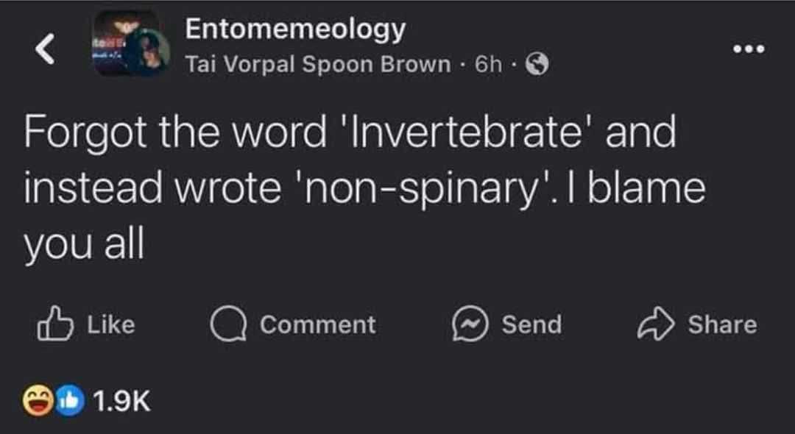Click the author's round profile picture
This screenshot has height=434, width=795.
(x=150, y=56)
